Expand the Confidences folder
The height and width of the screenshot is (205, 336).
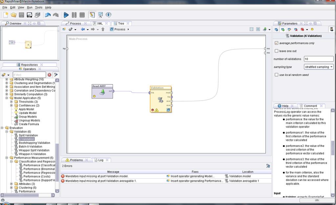click(11, 105)
